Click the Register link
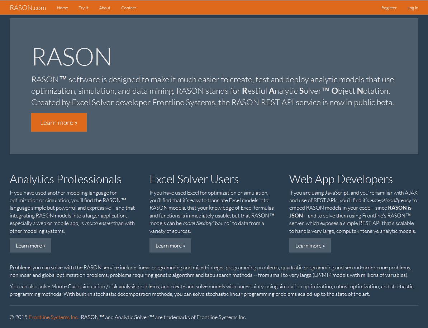 389,8
